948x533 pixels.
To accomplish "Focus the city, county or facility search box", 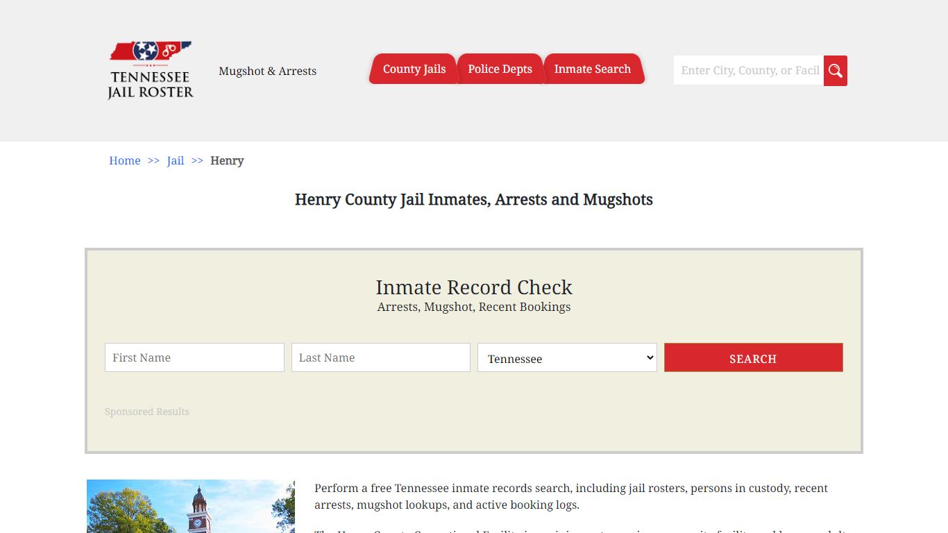I will [749, 71].
